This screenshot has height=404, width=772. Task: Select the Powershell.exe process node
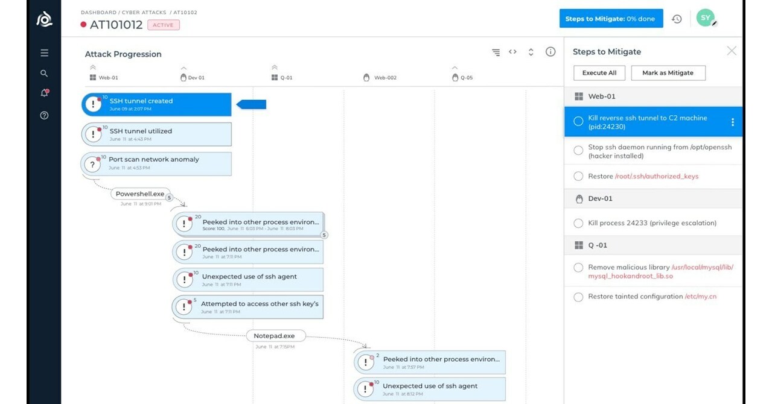pyautogui.click(x=139, y=194)
